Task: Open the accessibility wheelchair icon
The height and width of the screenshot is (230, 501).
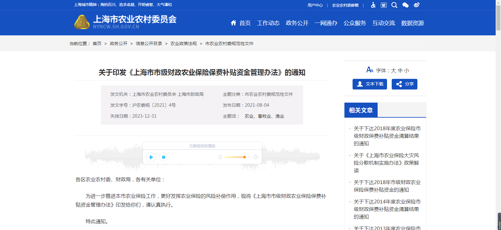Action: [373, 5]
